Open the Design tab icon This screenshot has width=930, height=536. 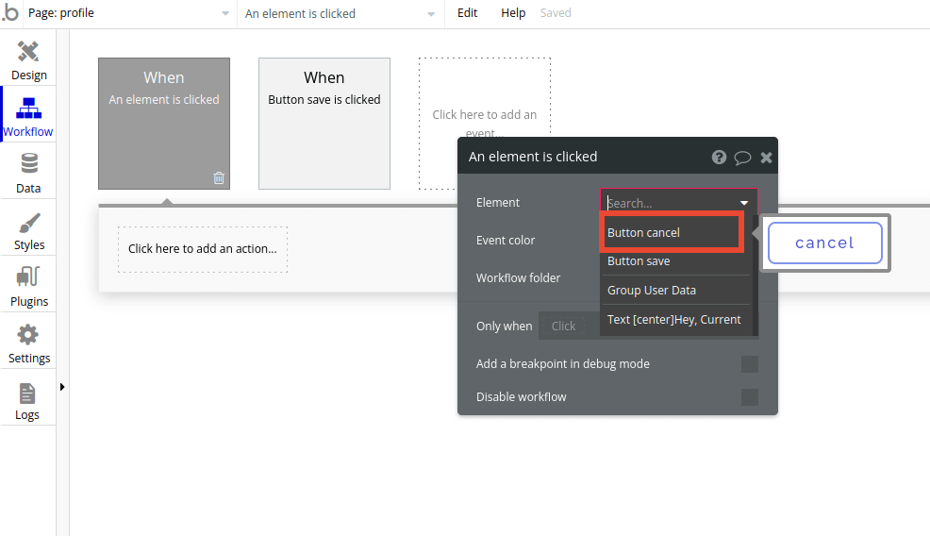point(28,52)
